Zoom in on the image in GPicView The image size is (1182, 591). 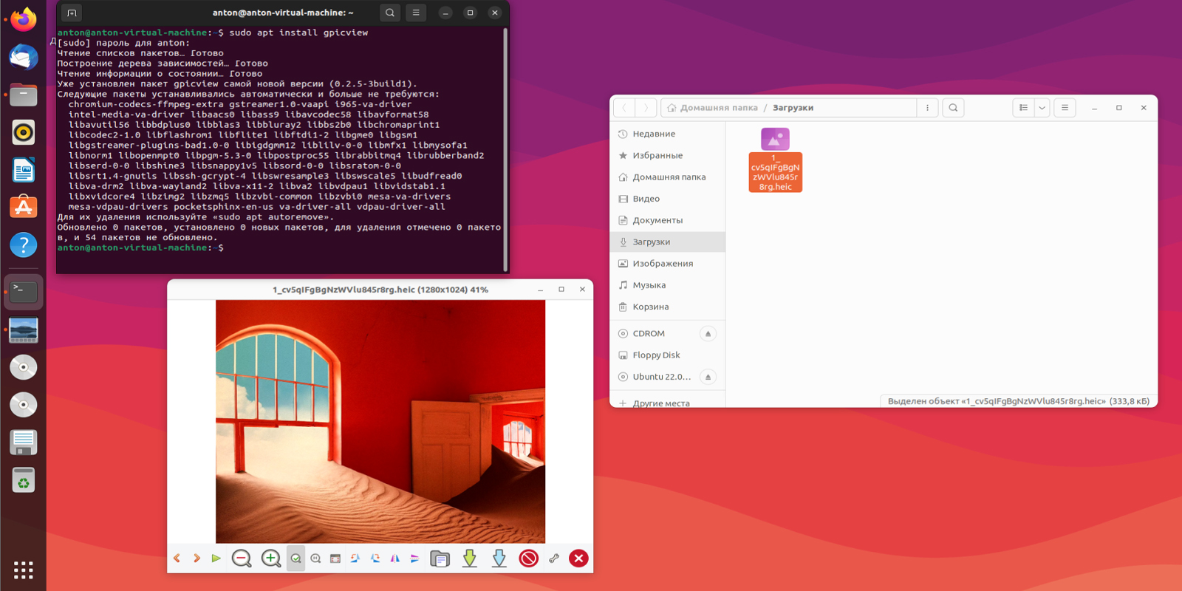pos(271,558)
